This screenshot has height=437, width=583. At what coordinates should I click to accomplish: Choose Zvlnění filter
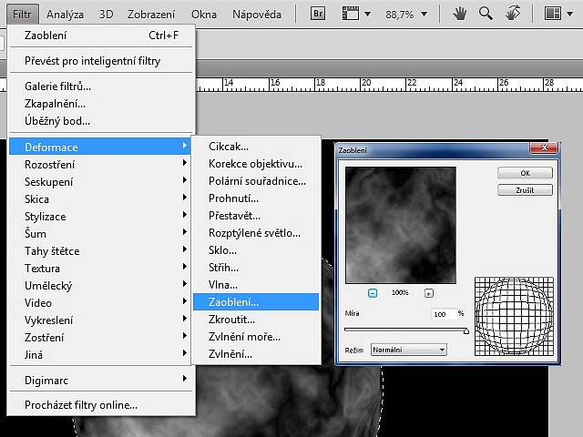pyautogui.click(x=256, y=354)
